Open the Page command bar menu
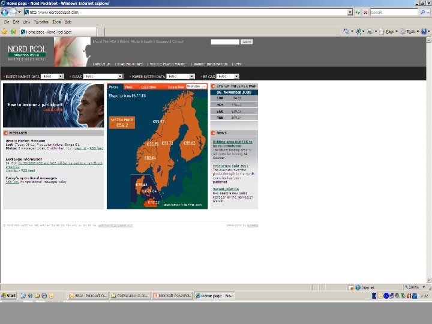The height and width of the screenshot is (324, 432). pyautogui.click(x=388, y=32)
